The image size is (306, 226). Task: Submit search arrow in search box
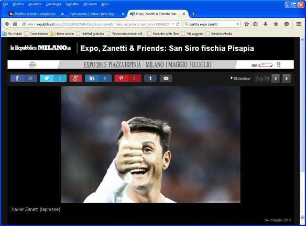pyautogui.click(x=237, y=24)
